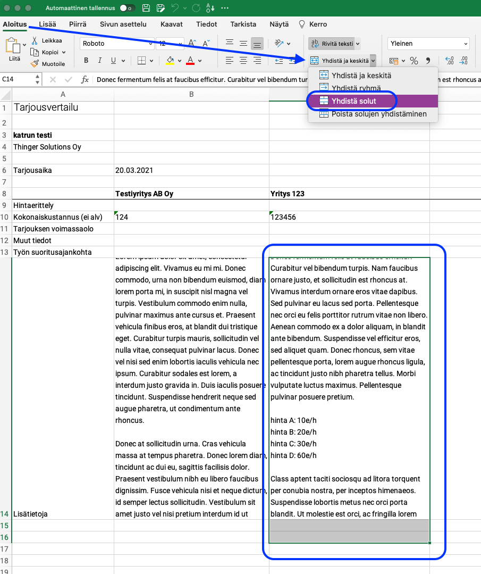Image resolution: width=481 pixels, height=574 pixels.
Task: Apply percent style format
Action: [414, 61]
